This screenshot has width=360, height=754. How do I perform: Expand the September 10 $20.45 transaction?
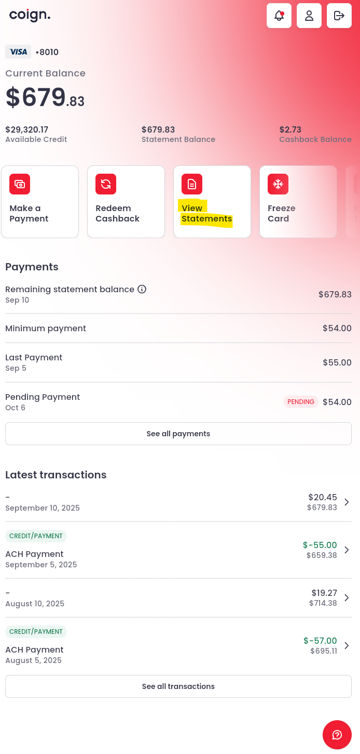(347, 502)
